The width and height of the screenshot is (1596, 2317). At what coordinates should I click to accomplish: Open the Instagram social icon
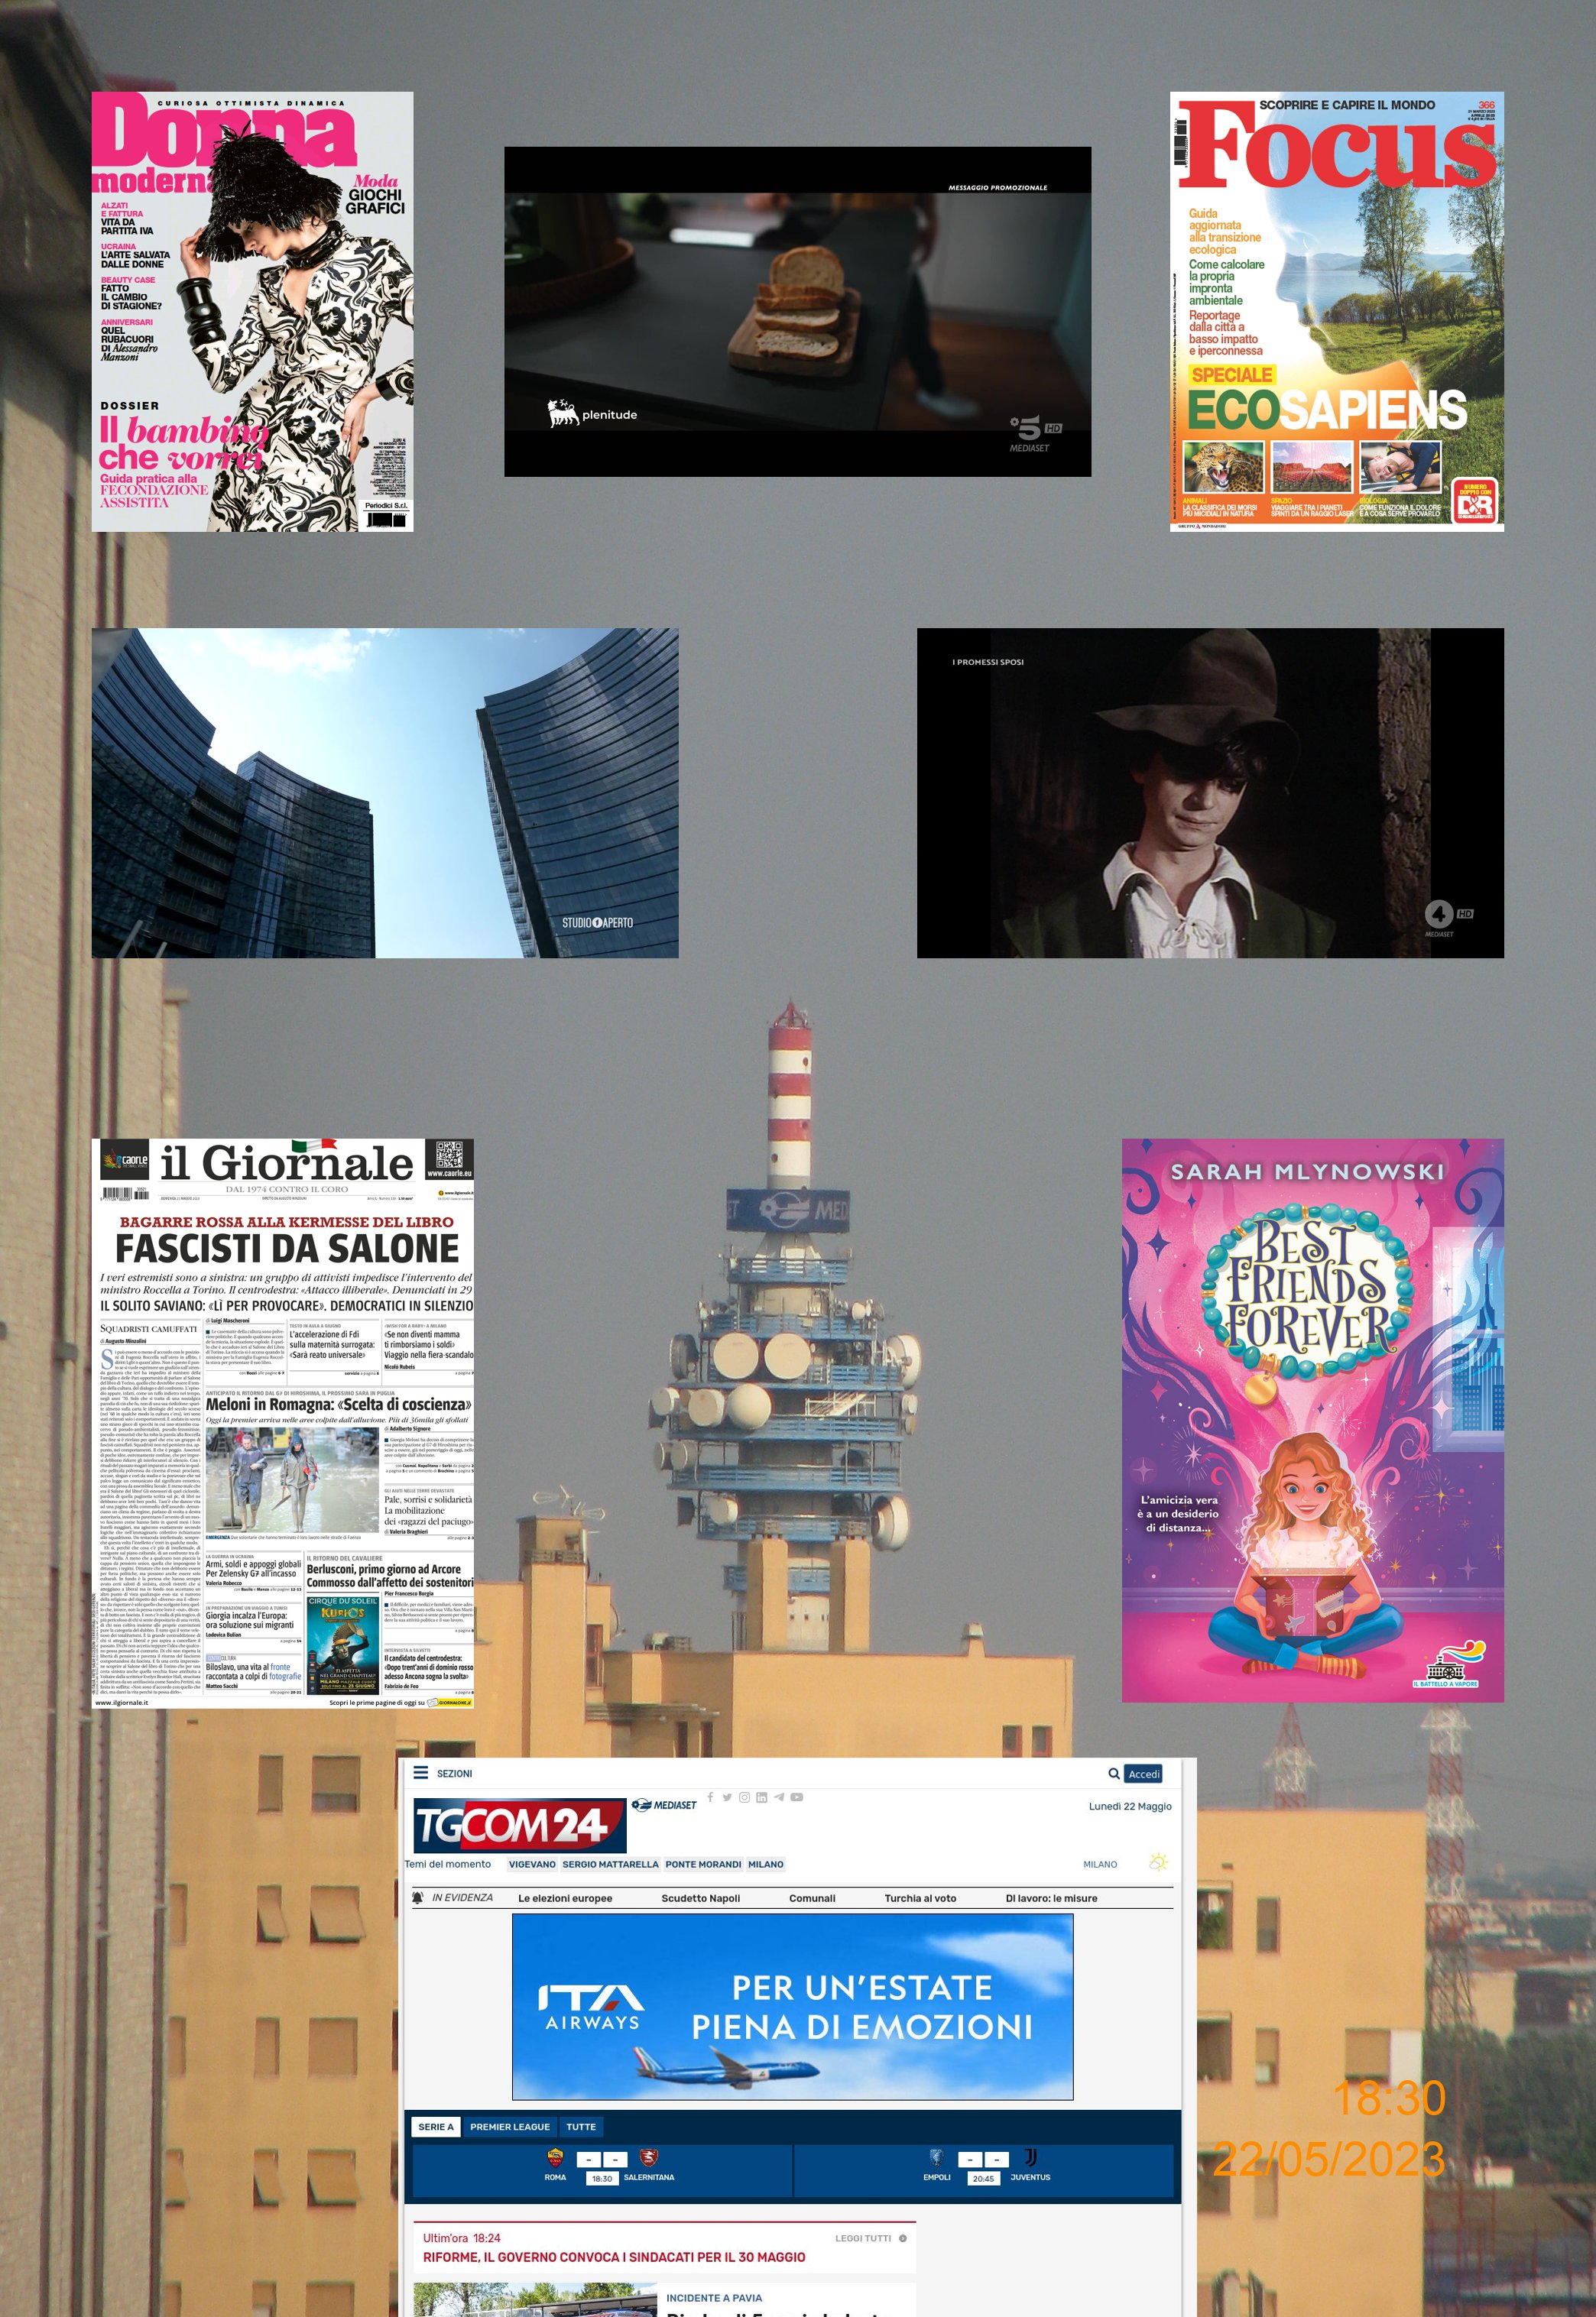point(744,1797)
